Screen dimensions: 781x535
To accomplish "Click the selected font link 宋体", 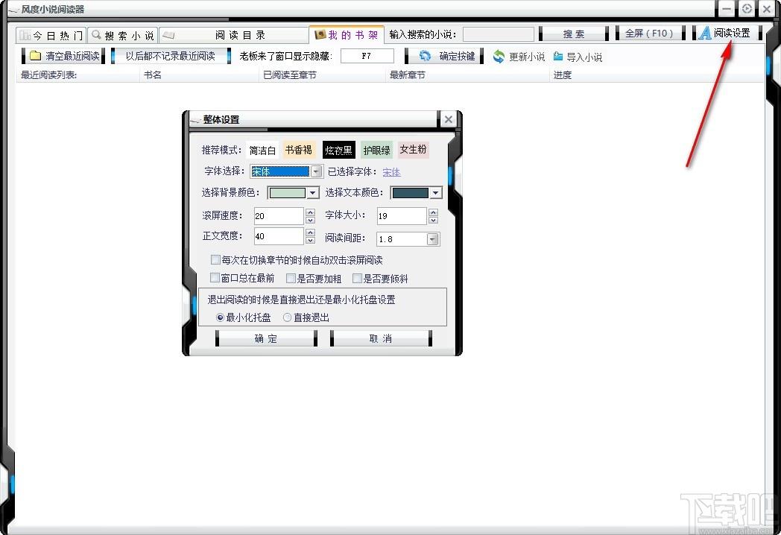I will pos(391,172).
